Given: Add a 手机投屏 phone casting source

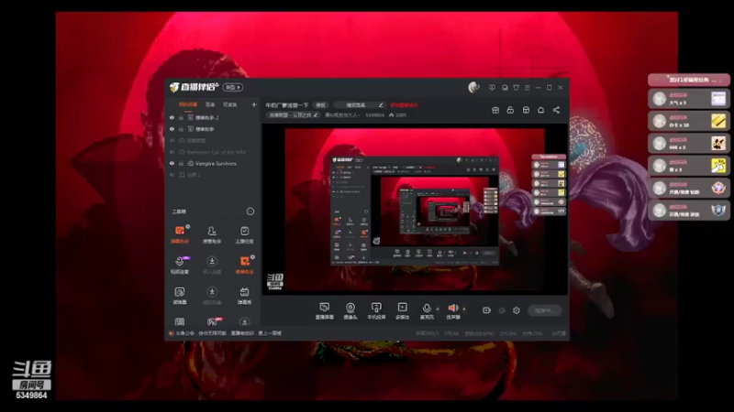Looking at the screenshot, I should click(x=376, y=310).
